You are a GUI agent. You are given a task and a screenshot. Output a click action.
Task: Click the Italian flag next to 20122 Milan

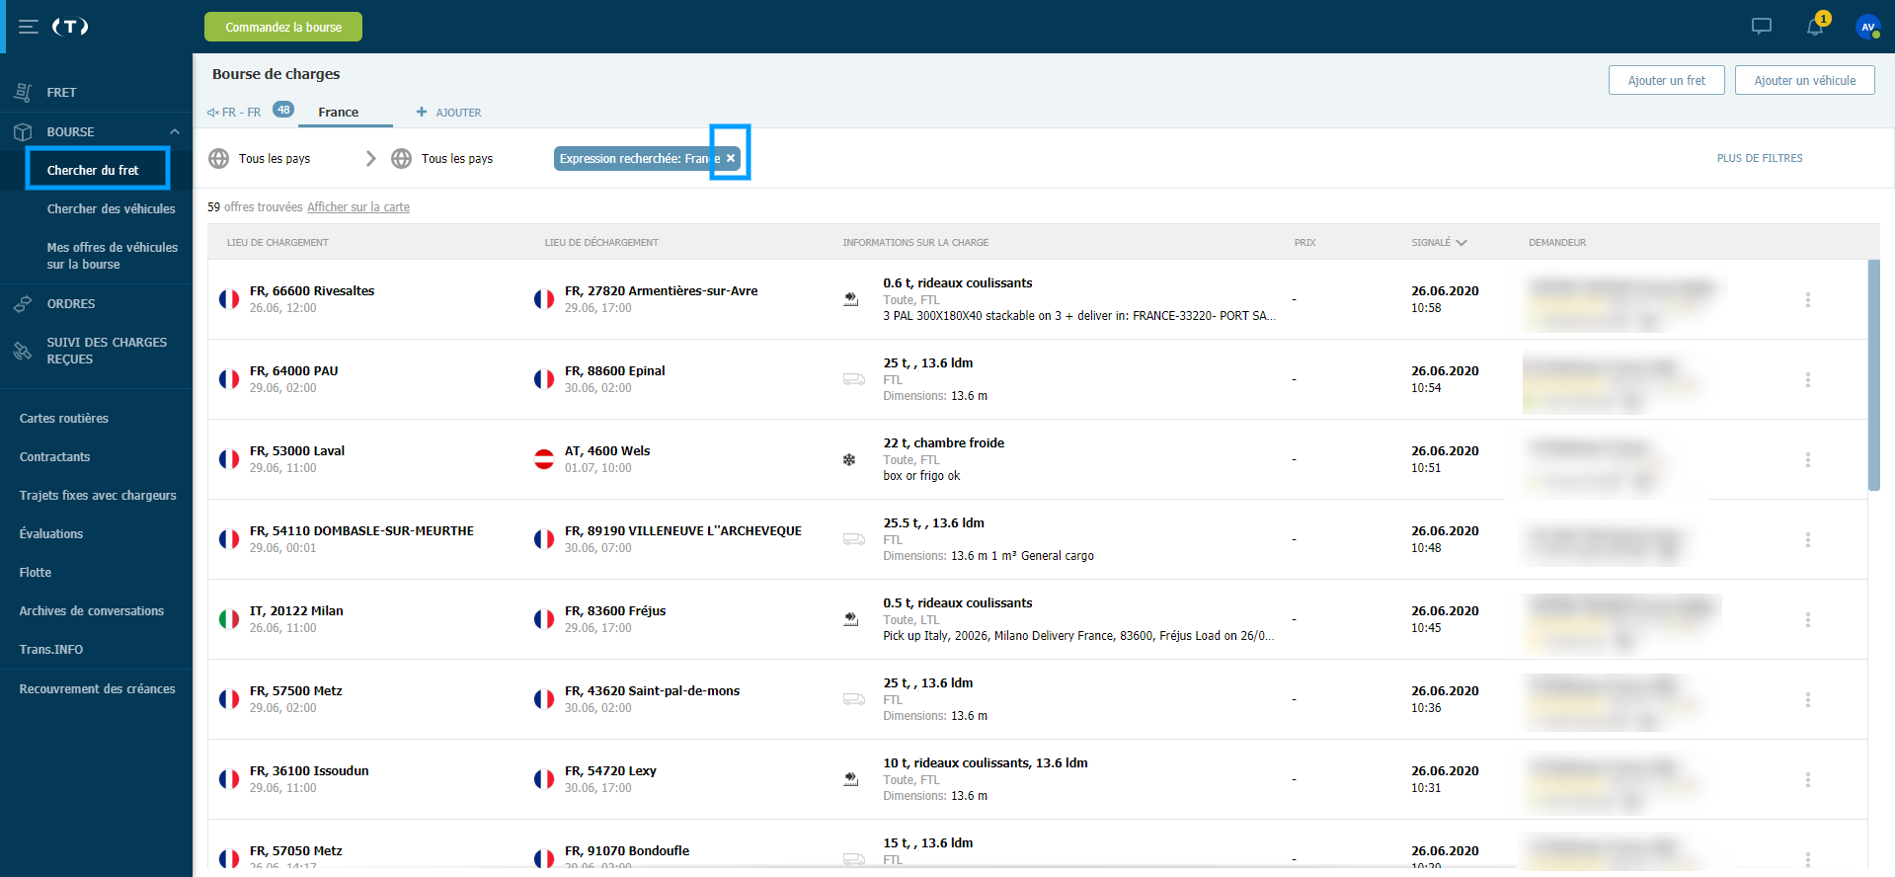pos(229,619)
